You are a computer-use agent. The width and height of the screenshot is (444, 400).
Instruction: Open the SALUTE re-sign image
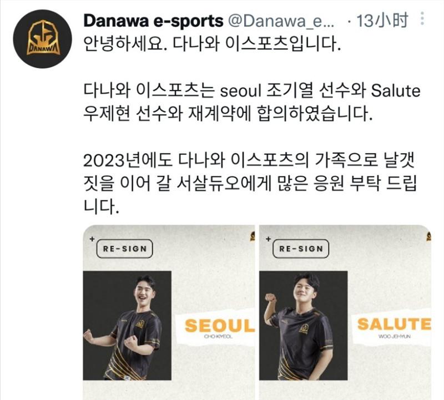pyautogui.click(x=345, y=312)
